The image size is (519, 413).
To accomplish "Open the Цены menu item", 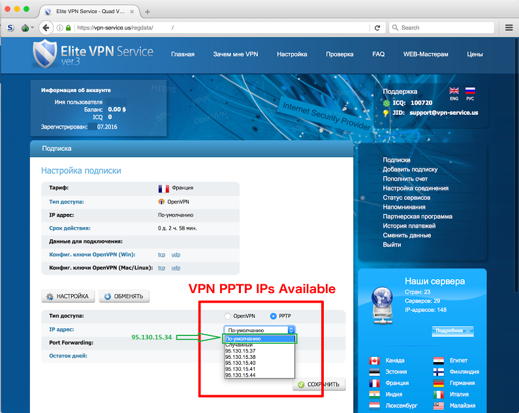I will point(475,54).
